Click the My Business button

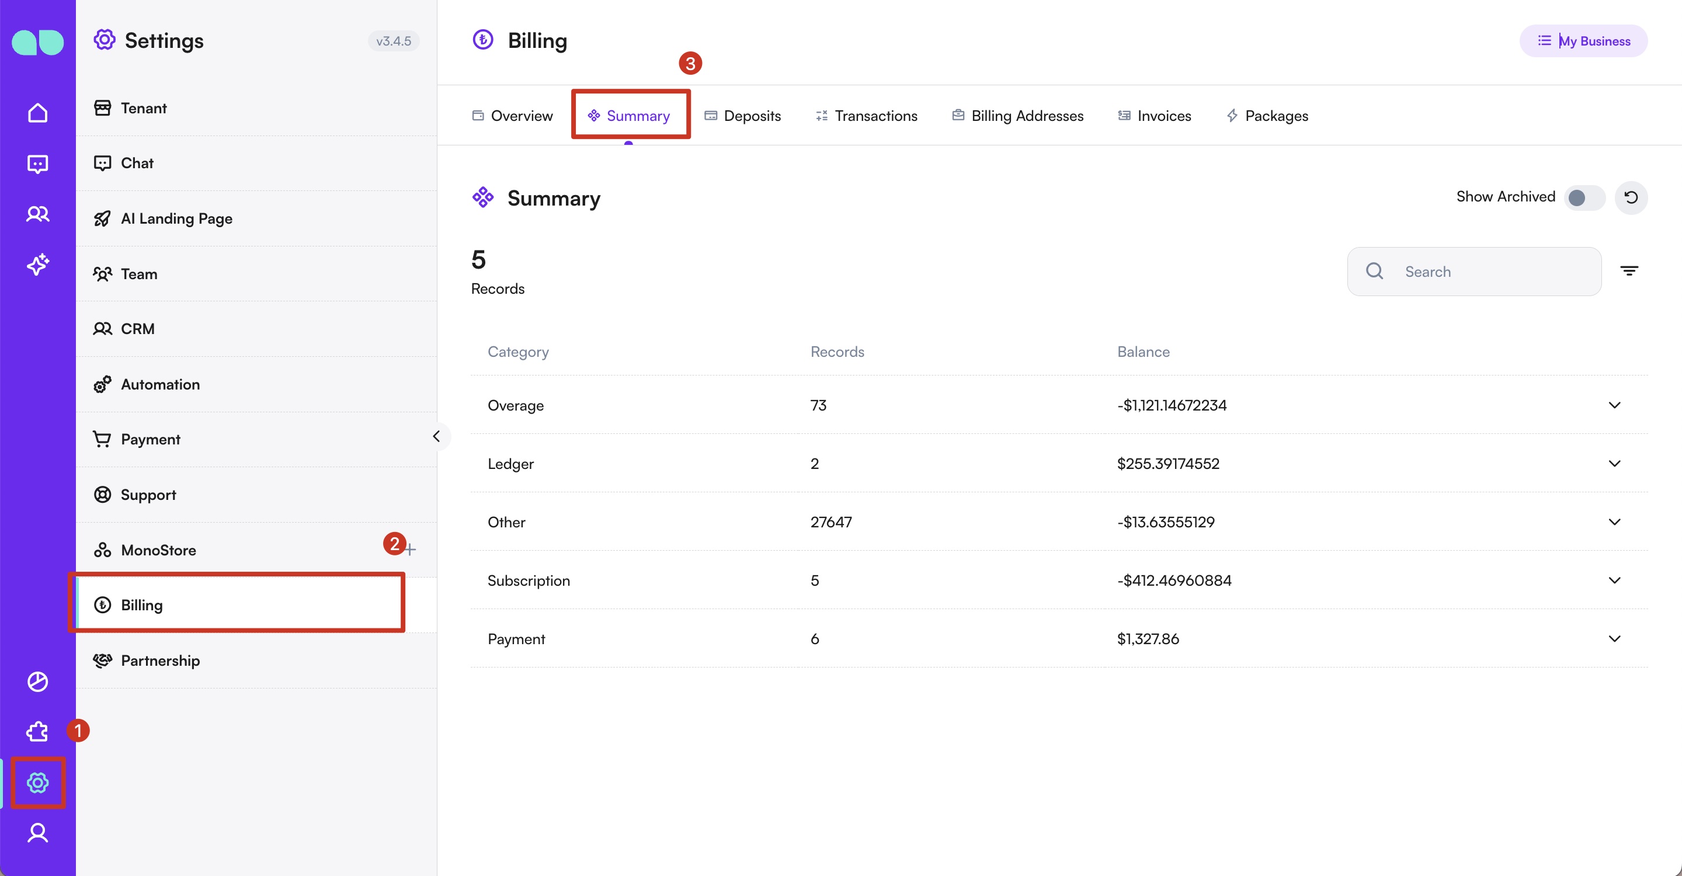click(x=1583, y=41)
